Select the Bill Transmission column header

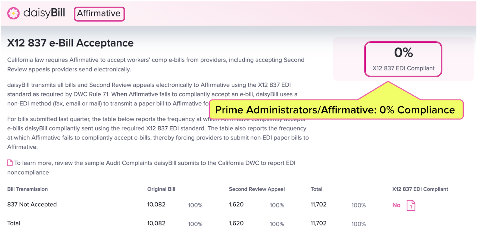27,189
